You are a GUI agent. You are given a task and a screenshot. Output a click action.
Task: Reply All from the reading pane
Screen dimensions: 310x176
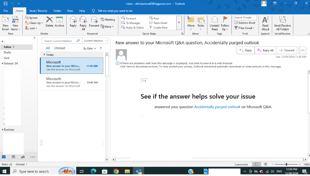click(x=265, y=51)
